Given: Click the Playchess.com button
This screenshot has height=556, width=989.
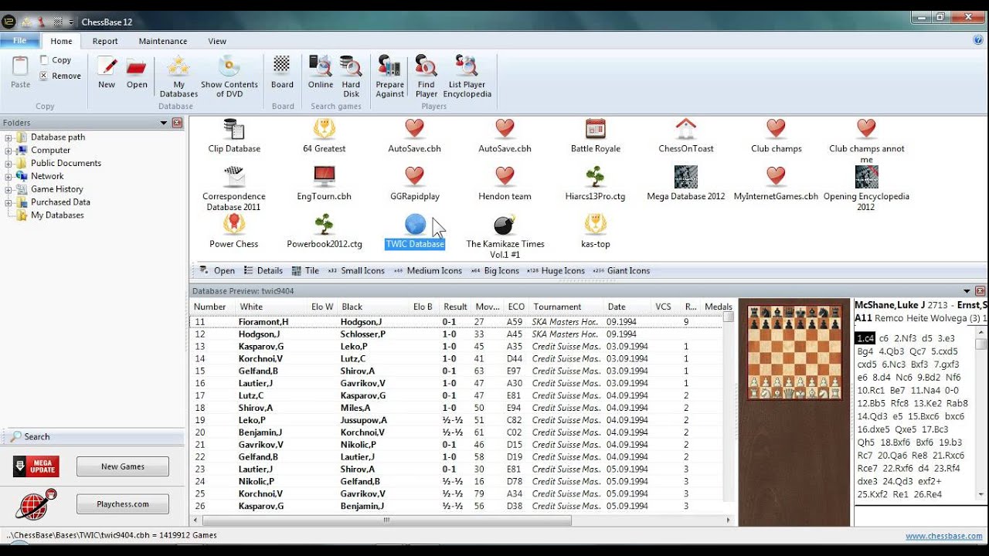Looking at the screenshot, I should pyautogui.click(x=123, y=504).
